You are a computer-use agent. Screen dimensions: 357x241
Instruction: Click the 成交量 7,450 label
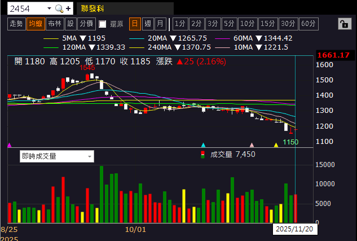coord(233,155)
